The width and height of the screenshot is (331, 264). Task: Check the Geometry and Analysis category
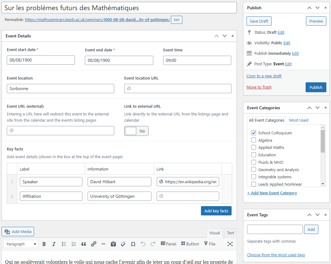click(254, 170)
